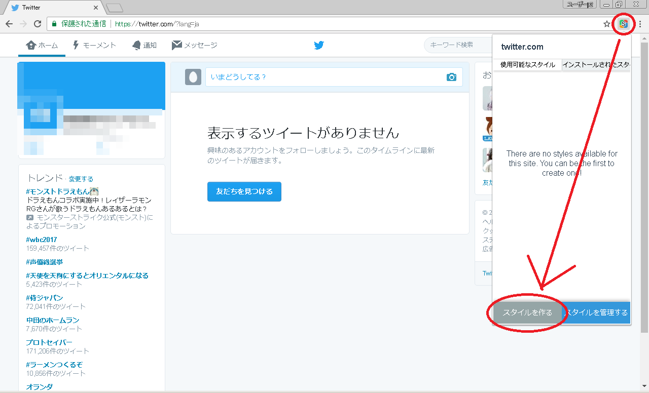The image size is (649, 393).
Task: Open the Chrome three-dot menu
Action: (640, 24)
